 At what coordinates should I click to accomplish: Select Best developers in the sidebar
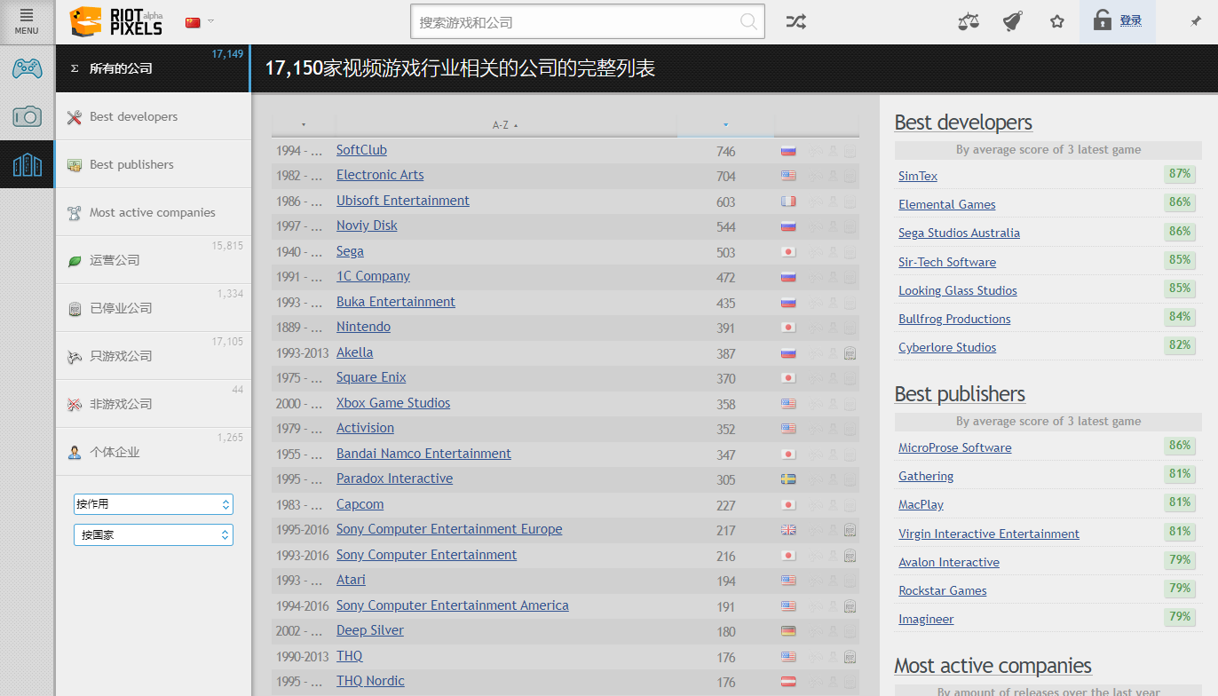pyautogui.click(x=153, y=116)
